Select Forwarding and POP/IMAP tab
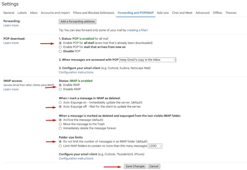This screenshot has height=170, width=247. (136, 13)
